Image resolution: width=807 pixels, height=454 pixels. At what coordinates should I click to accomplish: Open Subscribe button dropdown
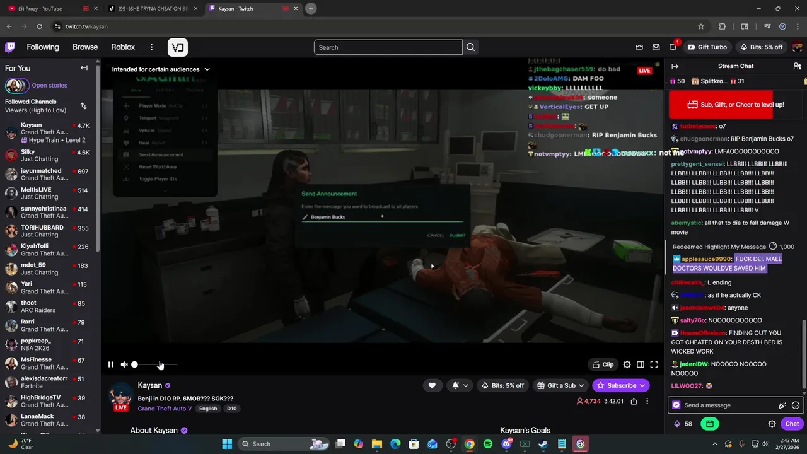(x=642, y=385)
